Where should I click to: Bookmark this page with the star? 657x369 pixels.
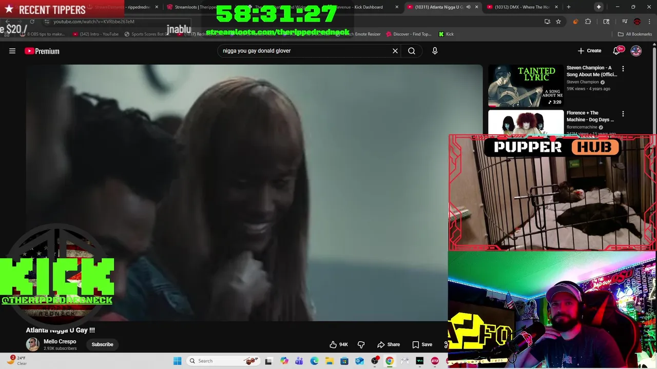coord(558,22)
